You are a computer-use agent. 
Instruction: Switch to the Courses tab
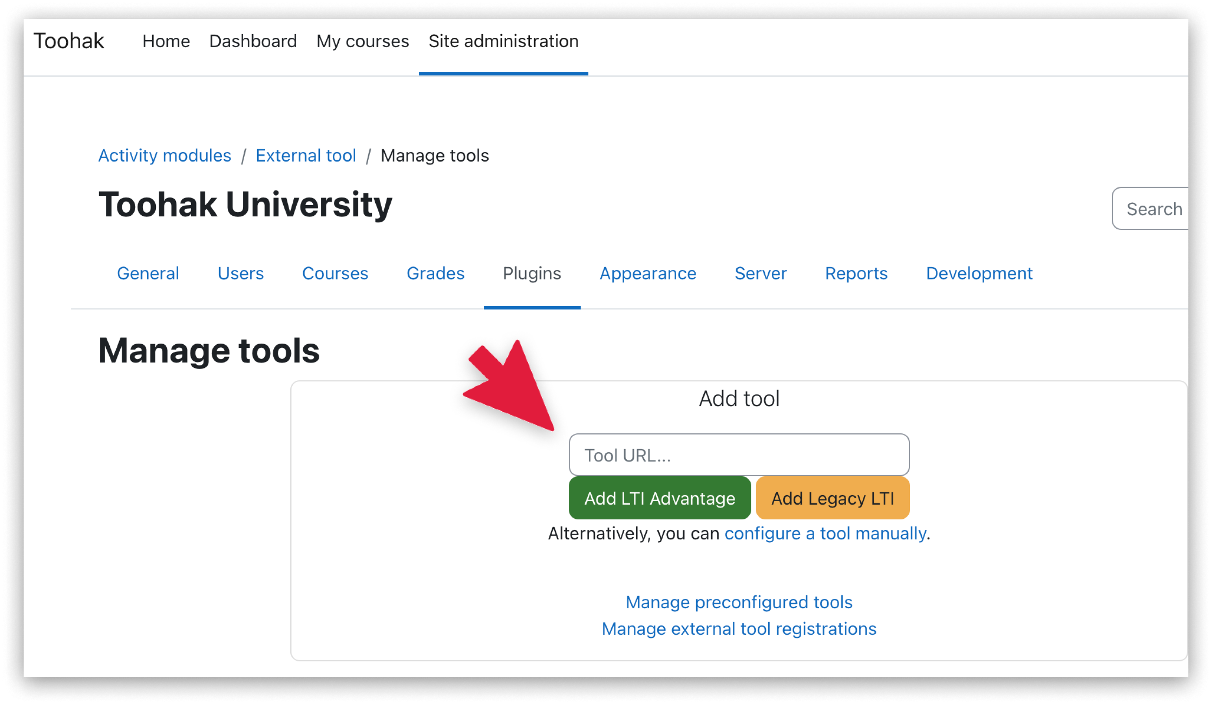click(335, 274)
